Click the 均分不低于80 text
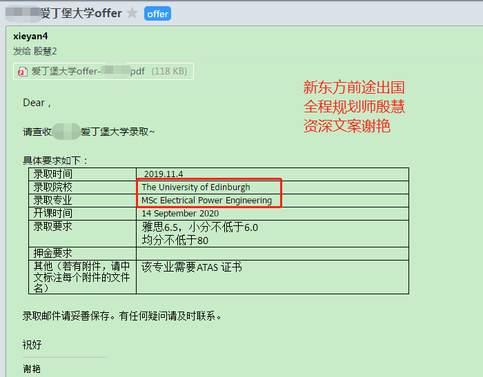The image size is (483, 377). coord(175,241)
